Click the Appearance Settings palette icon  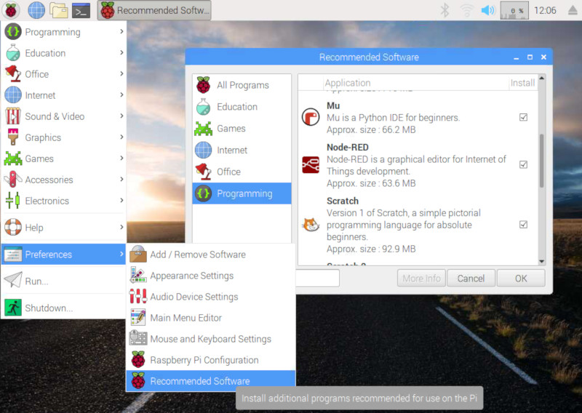pyautogui.click(x=138, y=276)
